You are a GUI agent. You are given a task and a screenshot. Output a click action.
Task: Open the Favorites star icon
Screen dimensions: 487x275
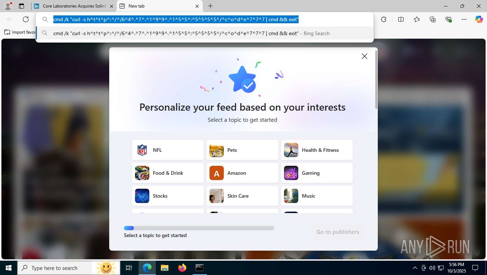click(x=417, y=19)
